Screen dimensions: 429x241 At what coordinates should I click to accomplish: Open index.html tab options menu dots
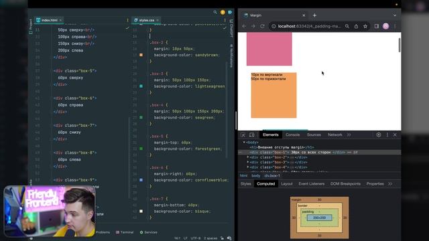coord(127,20)
